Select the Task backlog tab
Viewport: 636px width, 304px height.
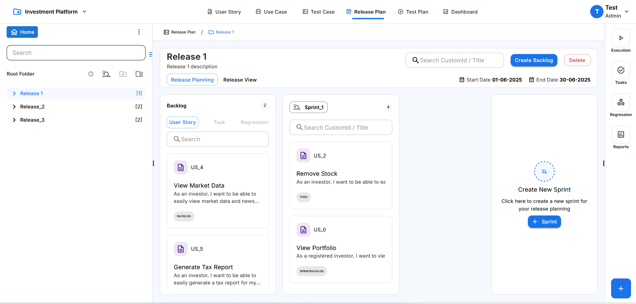(x=219, y=122)
